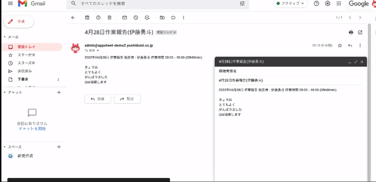The image size is (376, 182).
Task: Print the email
Action: [351, 32]
